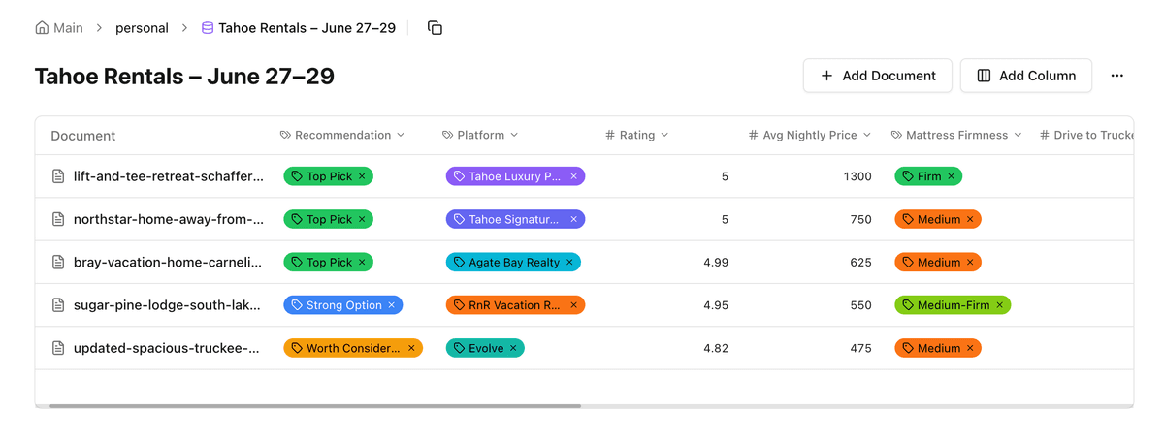Click the 475 nightly price cell
Viewport: 1164px width, 440px height.
tap(860, 348)
